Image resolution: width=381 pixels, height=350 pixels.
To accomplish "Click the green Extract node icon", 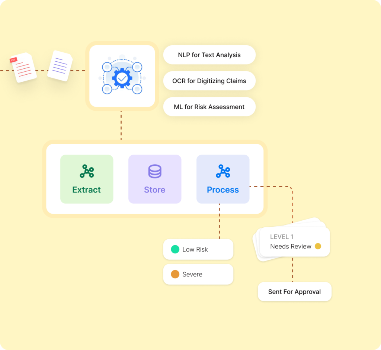I will pyautogui.click(x=87, y=171).
